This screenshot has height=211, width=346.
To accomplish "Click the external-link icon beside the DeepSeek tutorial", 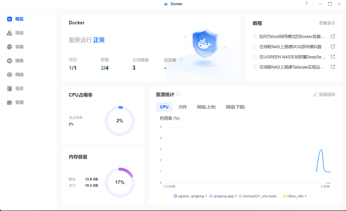I will coord(332,57).
